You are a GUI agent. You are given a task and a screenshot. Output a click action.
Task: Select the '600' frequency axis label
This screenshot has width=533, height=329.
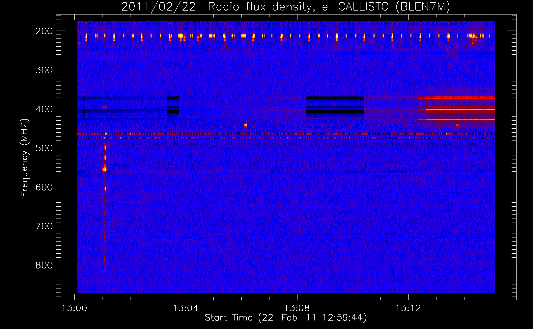coord(44,187)
